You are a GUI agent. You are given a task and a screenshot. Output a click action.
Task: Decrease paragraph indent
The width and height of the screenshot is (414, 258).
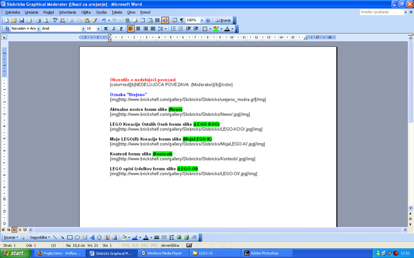[188, 28]
